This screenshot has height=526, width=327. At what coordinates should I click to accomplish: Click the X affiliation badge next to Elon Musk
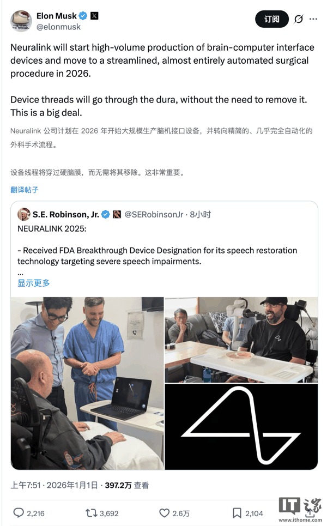pyautogui.click(x=95, y=16)
